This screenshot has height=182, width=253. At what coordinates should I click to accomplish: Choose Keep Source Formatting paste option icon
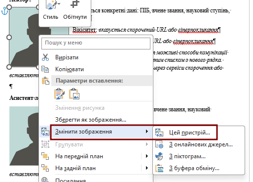pos(59,93)
